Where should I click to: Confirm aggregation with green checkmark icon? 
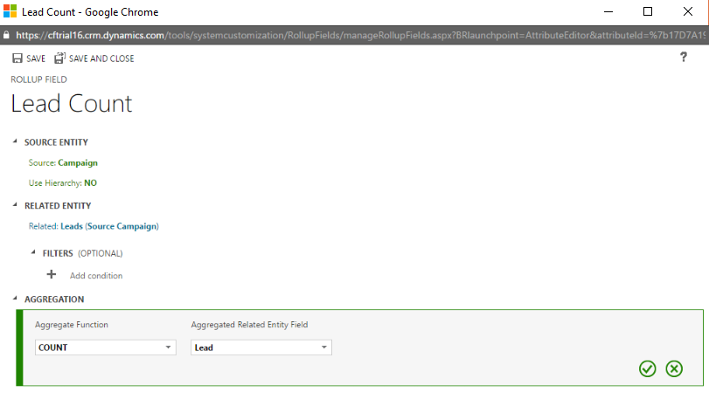[x=648, y=368]
